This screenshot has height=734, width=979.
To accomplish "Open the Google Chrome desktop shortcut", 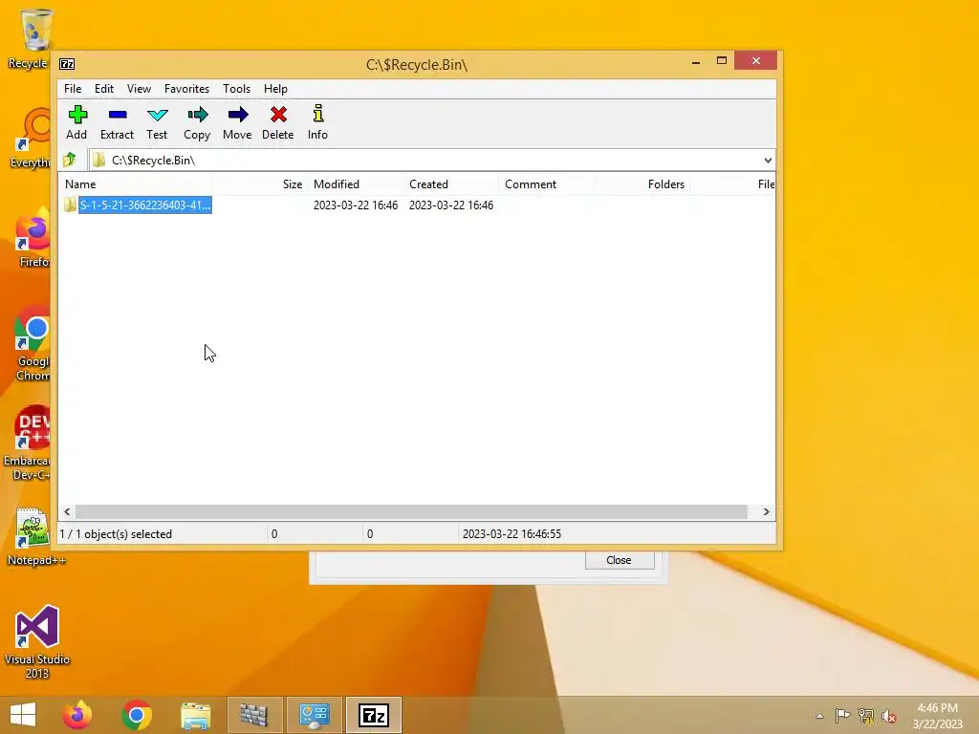I will pyautogui.click(x=32, y=343).
